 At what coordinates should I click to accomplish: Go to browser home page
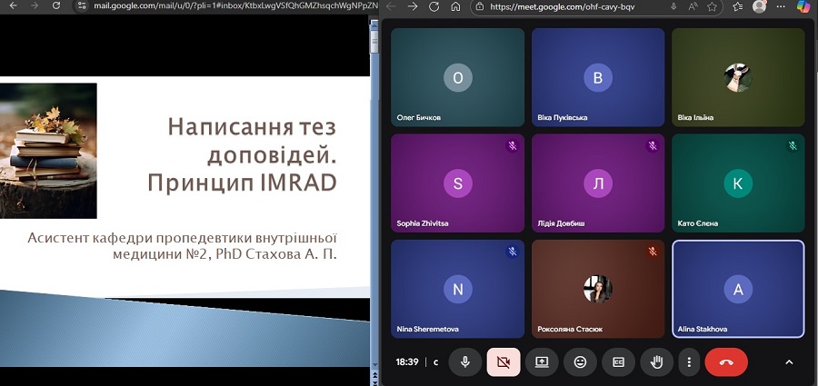457,6
